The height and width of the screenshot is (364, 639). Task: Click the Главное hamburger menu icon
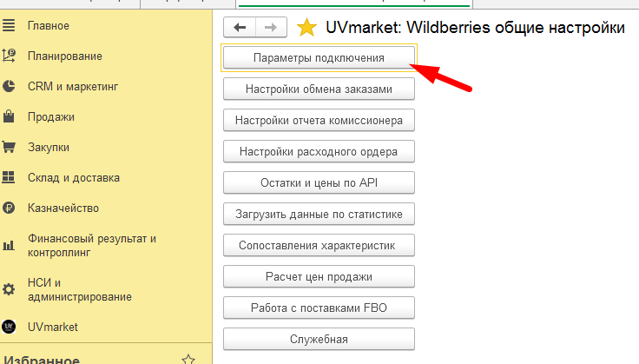coord(9,26)
